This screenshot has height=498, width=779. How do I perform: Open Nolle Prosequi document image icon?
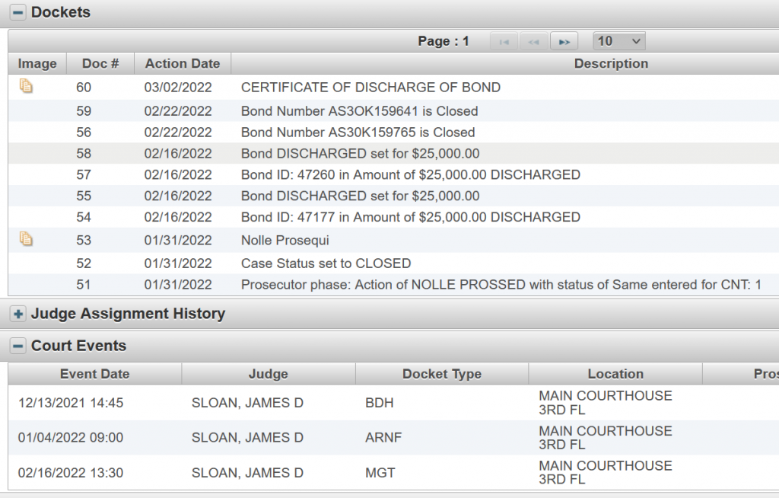click(x=26, y=240)
